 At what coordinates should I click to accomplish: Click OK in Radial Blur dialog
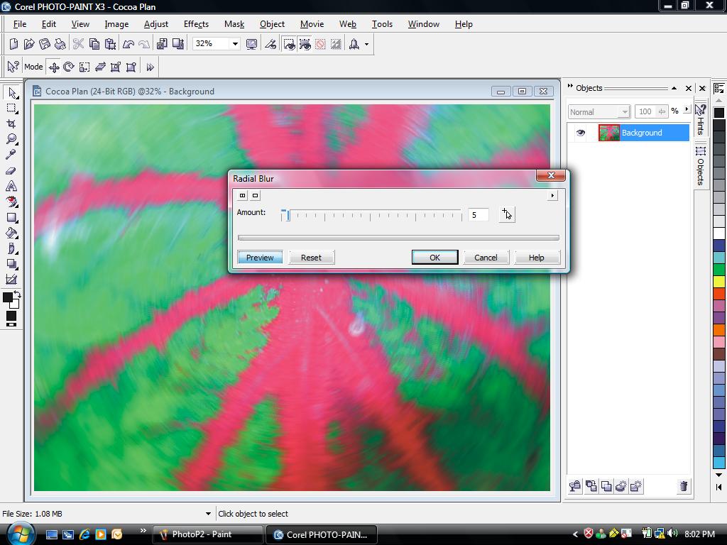click(x=434, y=258)
